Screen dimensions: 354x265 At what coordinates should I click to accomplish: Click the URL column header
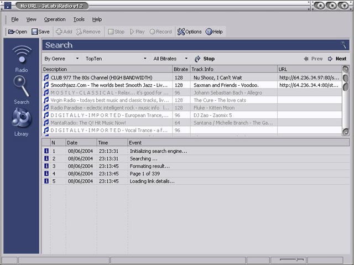point(310,69)
